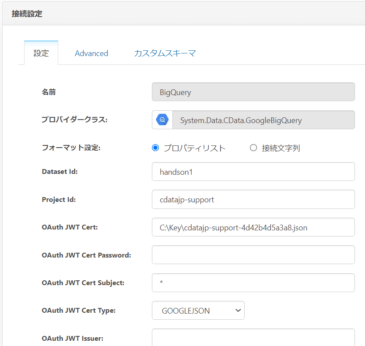Click the provider class field System.Data.CData.GoogleBigQuery
This screenshot has height=346, width=365.
tap(263, 120)
